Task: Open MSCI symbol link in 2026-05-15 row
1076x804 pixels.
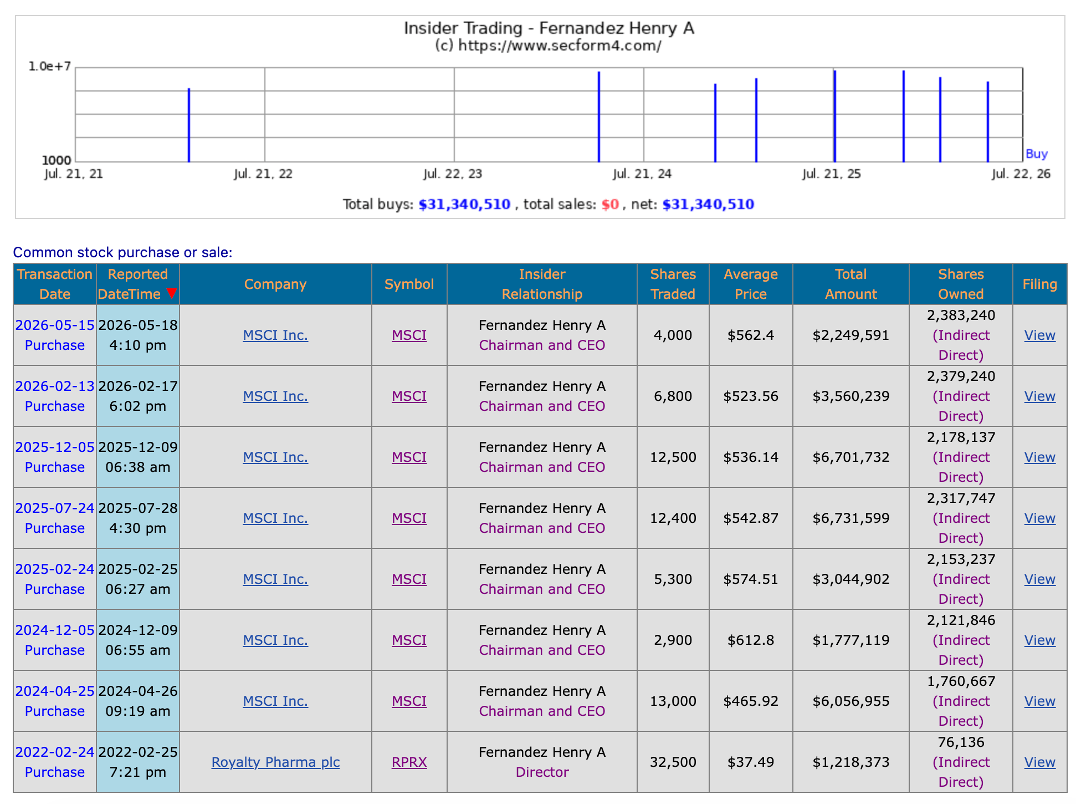Action: 409,335
